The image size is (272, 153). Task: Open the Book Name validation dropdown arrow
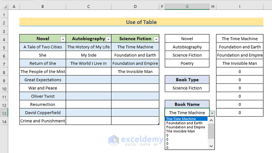[212, 113]
